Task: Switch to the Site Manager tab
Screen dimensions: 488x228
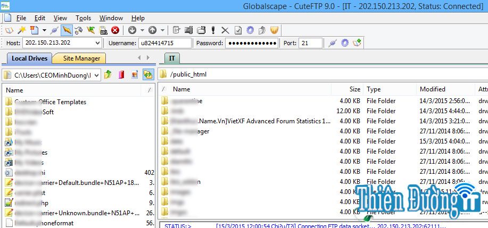Action: [x=80, y=58]
